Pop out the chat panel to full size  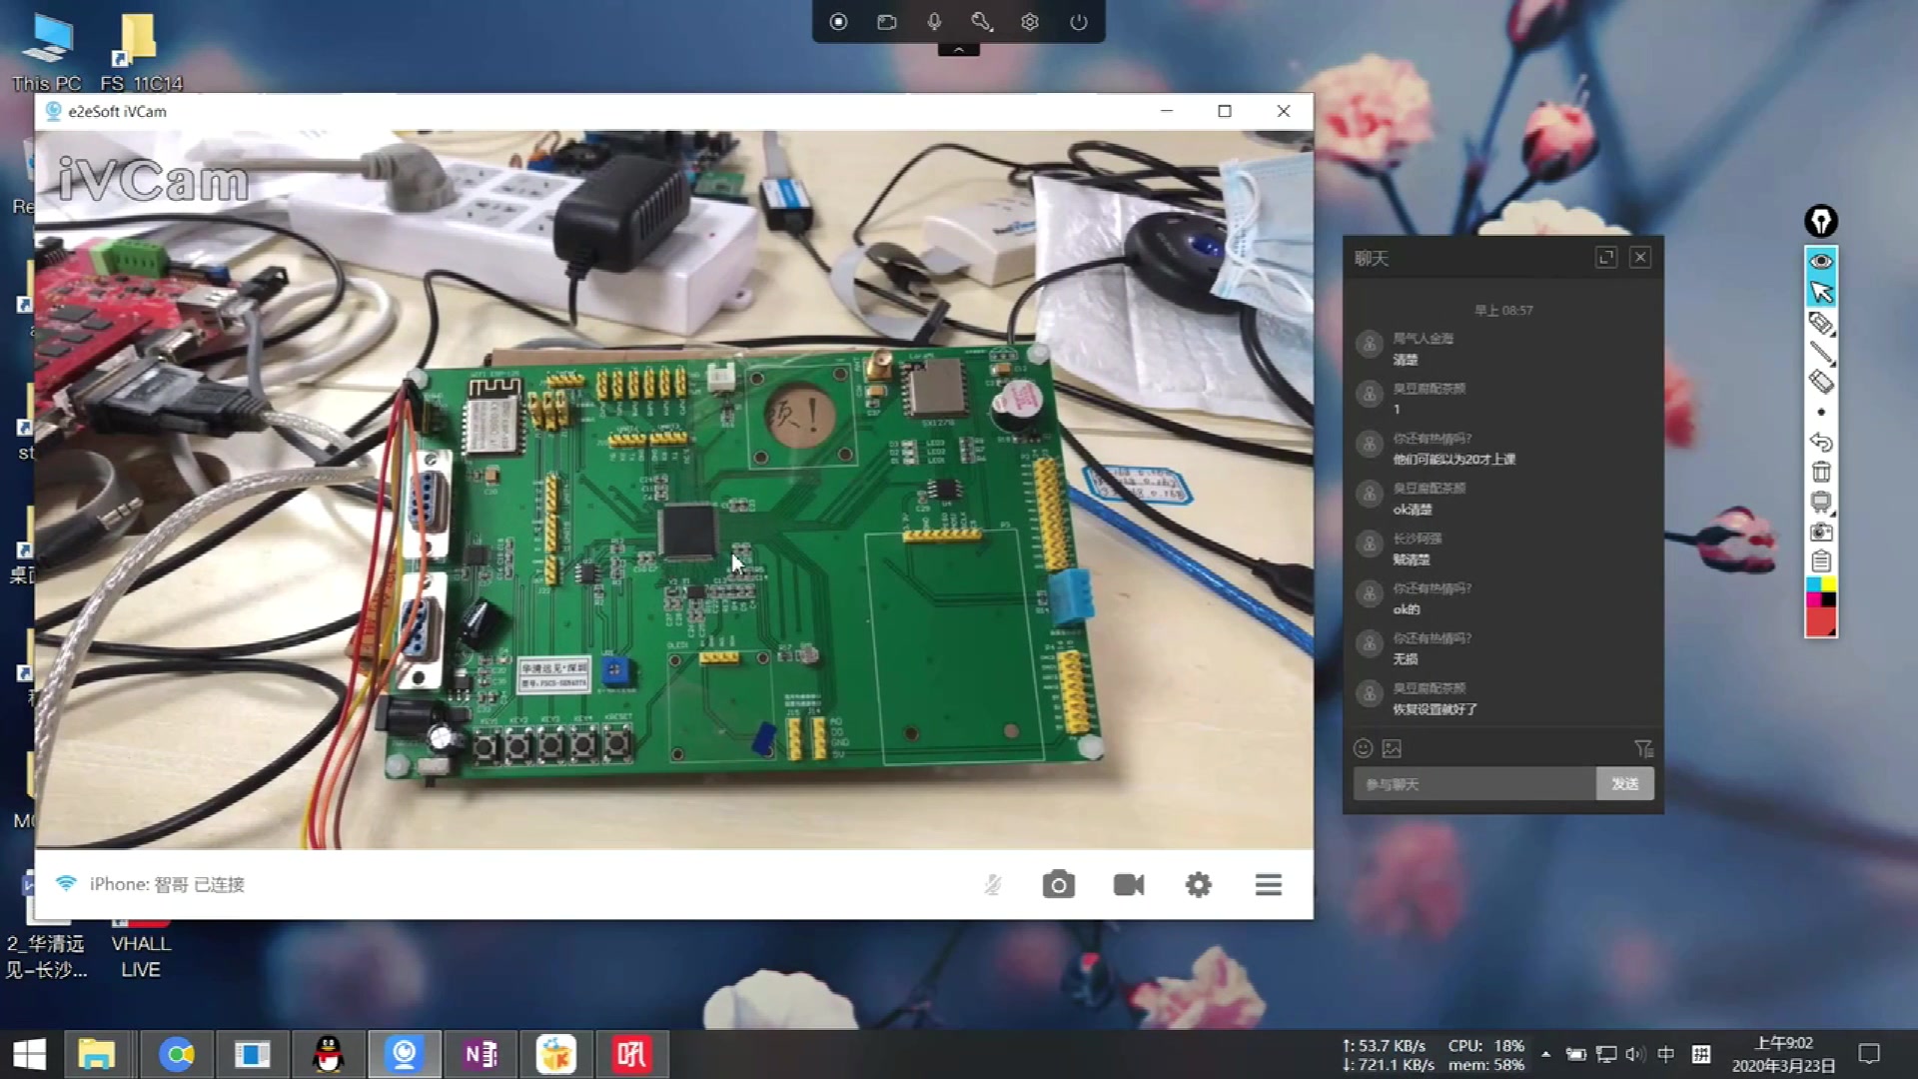1605,258
